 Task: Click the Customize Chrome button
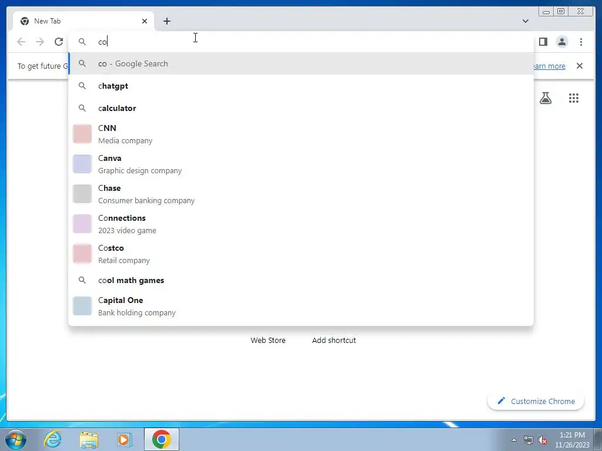point(536,401)
